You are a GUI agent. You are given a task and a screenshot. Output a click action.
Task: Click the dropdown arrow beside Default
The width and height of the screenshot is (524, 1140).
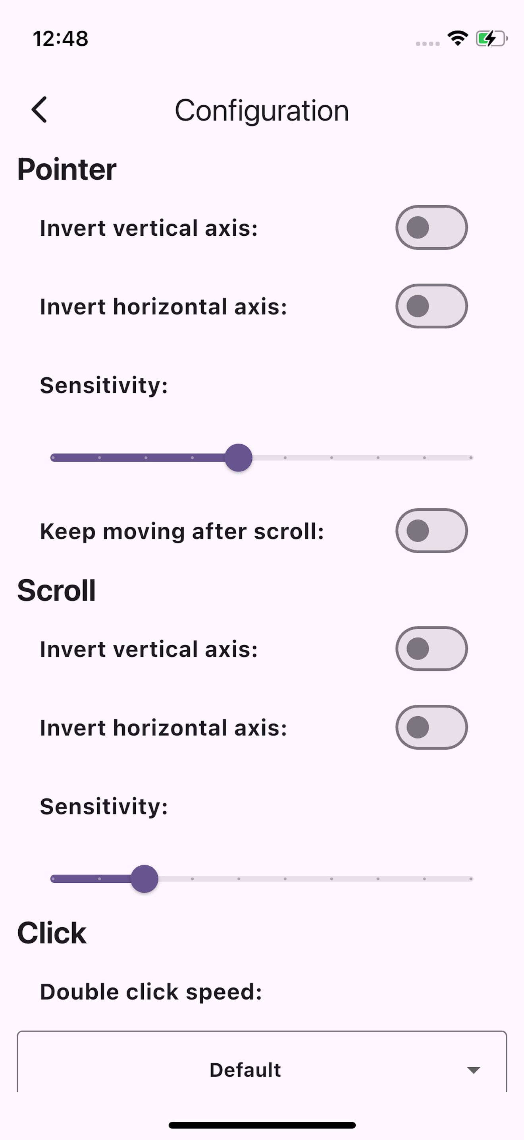[x=474, y=1070]
